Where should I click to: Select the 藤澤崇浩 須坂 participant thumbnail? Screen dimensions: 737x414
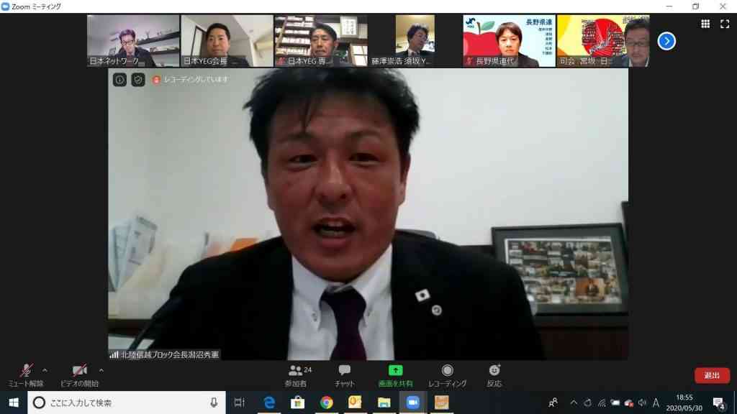(x=415, y=41)
